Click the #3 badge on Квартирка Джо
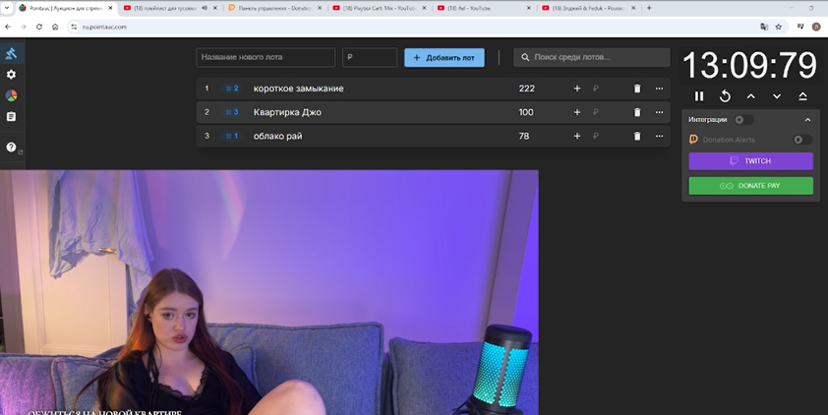The image size is (828, 415). click(x=232, y=112)
